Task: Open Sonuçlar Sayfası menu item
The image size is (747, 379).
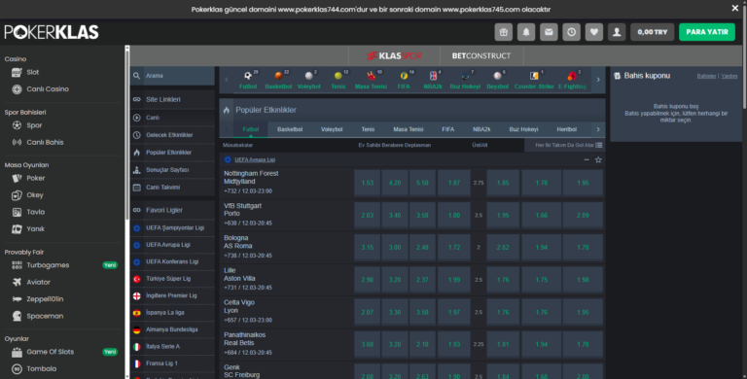Action: 172,170
